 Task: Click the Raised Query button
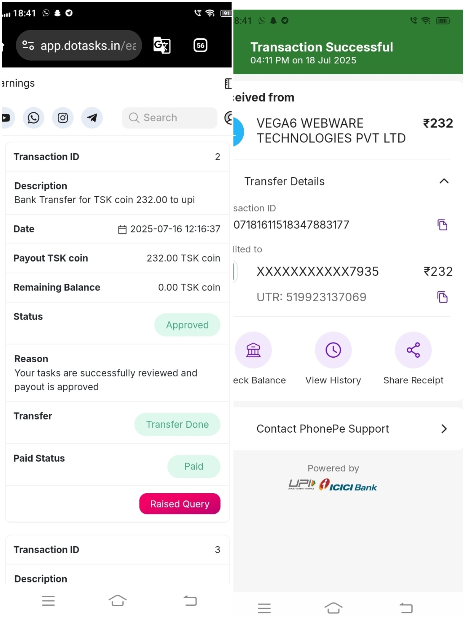tap(180, 504)
